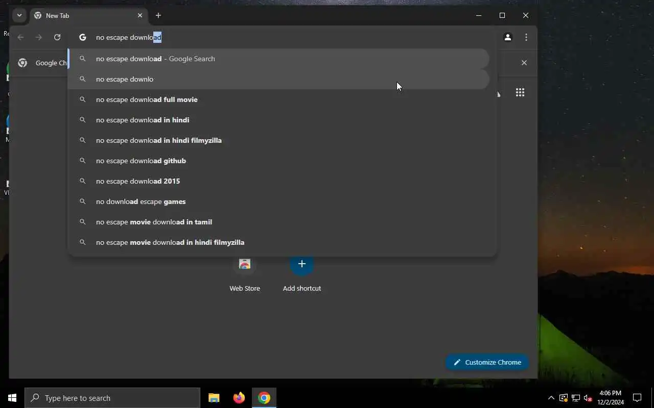The height and width of the screenshot is (408, 654).
Task: Open File Explorer from taskbar
Action: [x=214, y=398]
